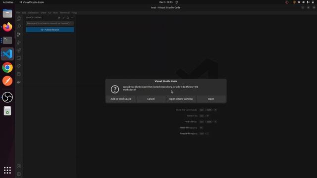Open the Selection menu
The width and height of the screenshot is (317, 178).
point(33,12)
